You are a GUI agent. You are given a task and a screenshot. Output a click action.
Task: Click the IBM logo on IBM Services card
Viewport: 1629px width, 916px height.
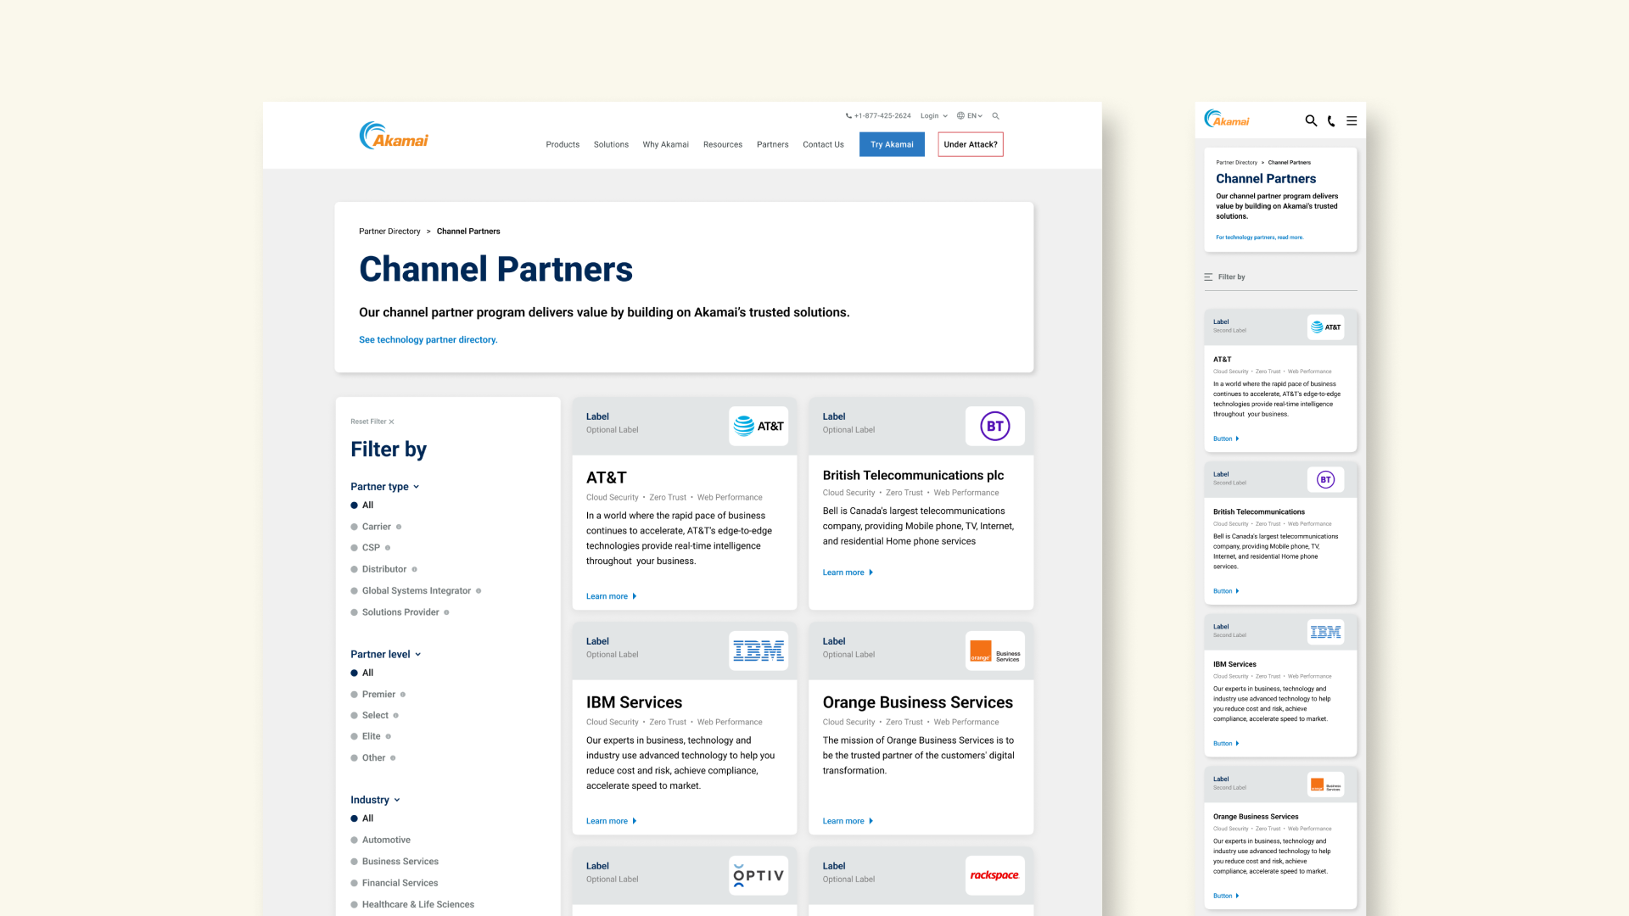click(x=759, y=651)
